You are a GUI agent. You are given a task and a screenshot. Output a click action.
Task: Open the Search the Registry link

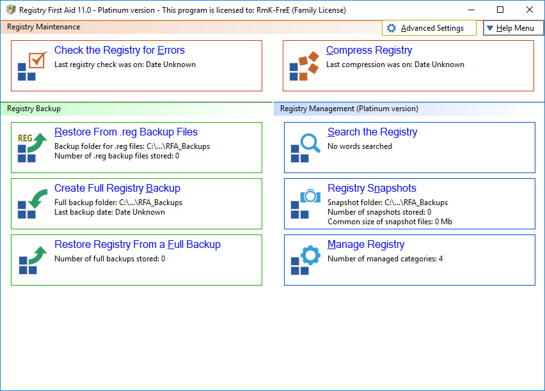point(372,132)
